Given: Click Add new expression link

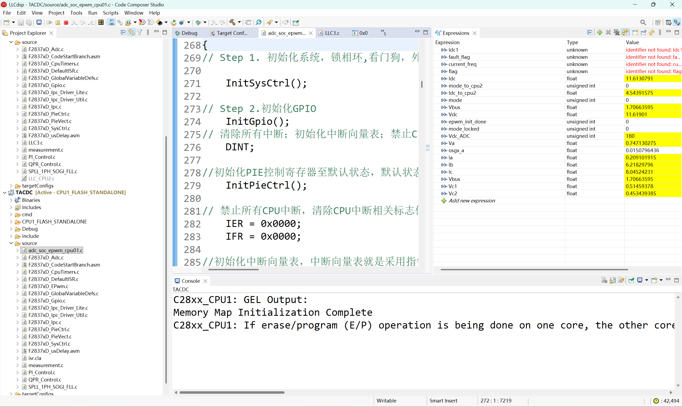Looking at the screenshot, I should click(471, 201).
